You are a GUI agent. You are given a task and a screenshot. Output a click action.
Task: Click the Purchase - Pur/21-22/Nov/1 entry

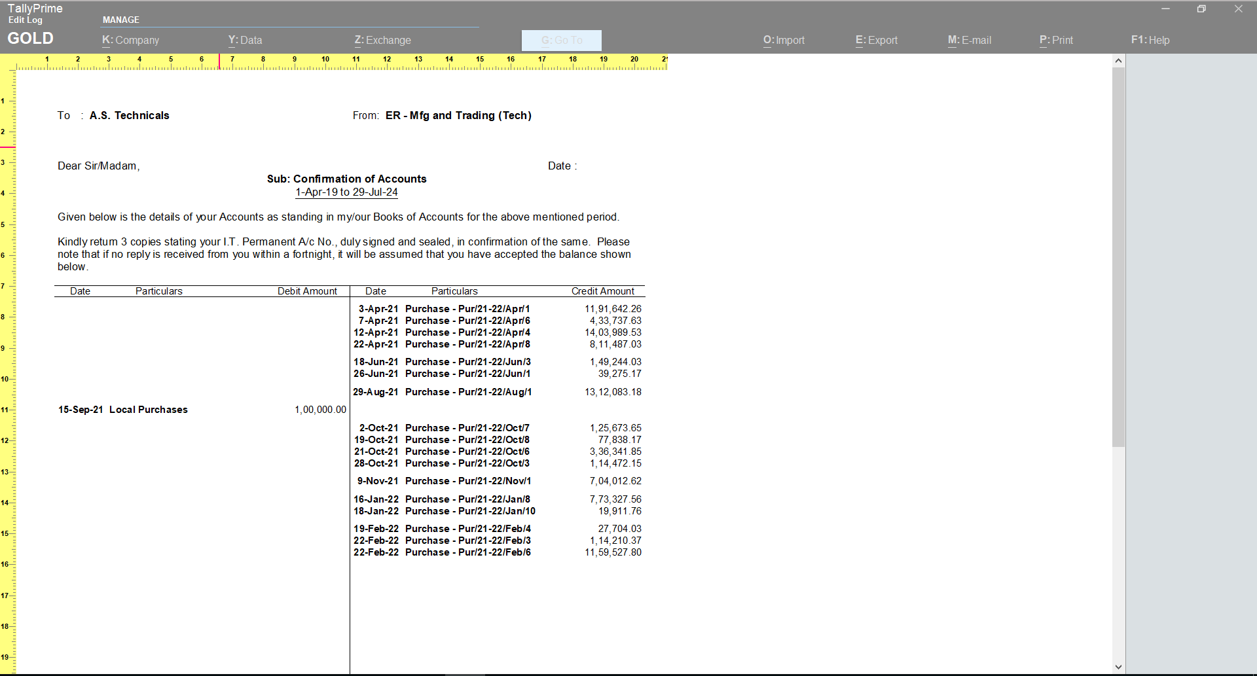(x=468, y=481)
